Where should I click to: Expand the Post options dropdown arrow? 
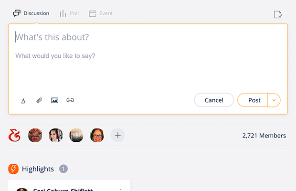(x=274, y=100)
